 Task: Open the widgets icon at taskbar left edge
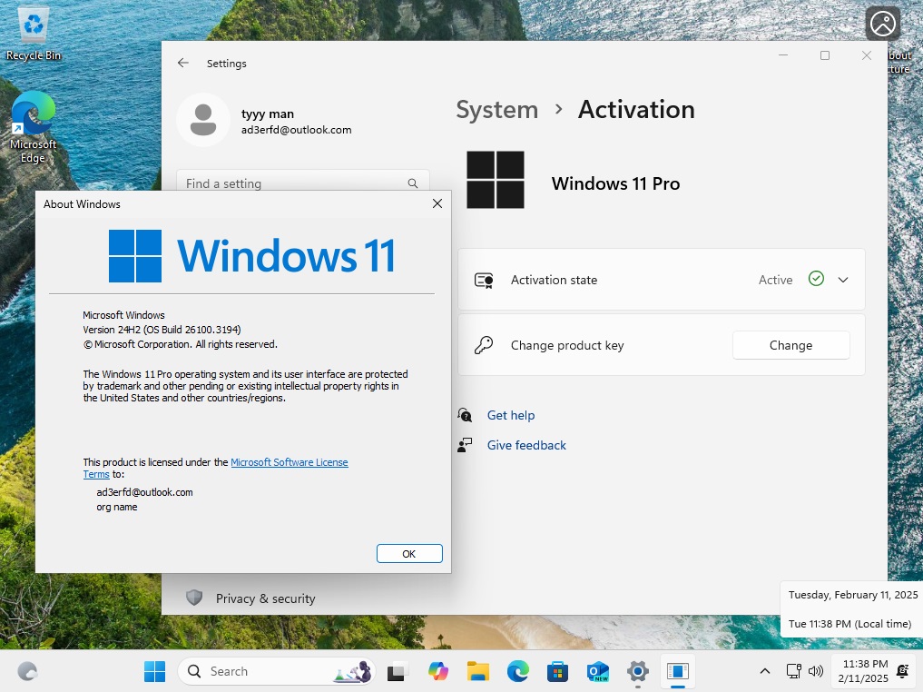[27, 671]
